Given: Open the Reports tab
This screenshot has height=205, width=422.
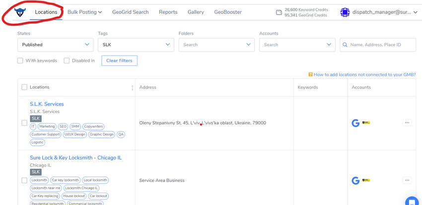Looking at the screenshot, I should pos(168,12).
